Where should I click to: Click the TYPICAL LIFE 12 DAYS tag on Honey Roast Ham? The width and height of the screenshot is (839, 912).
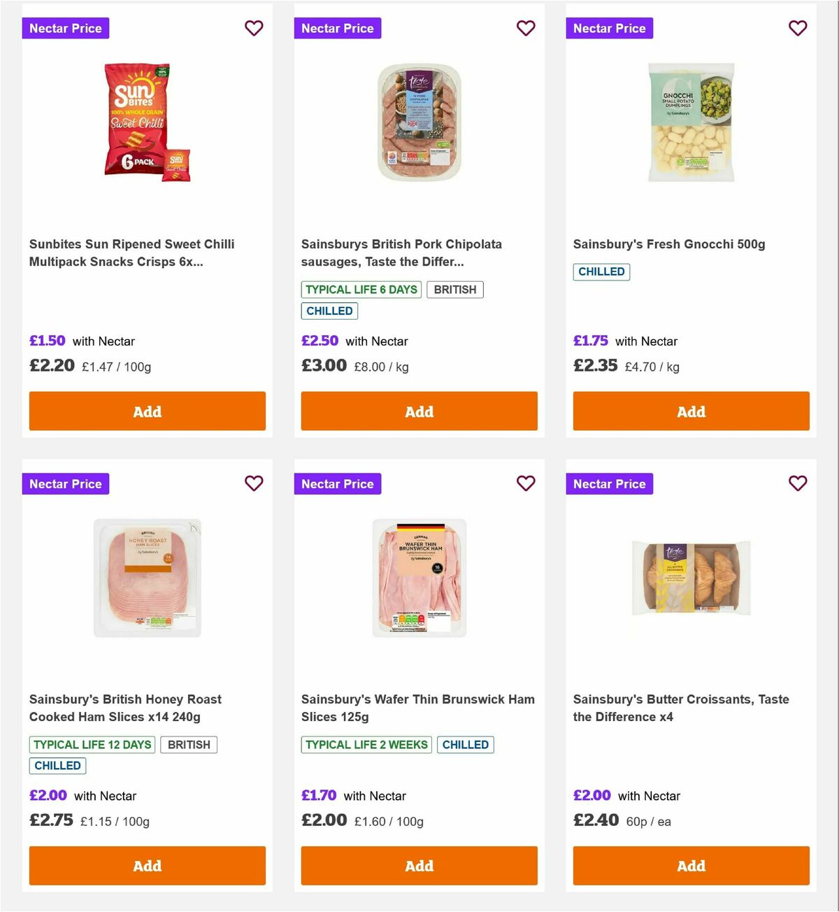tap(92, 745)
